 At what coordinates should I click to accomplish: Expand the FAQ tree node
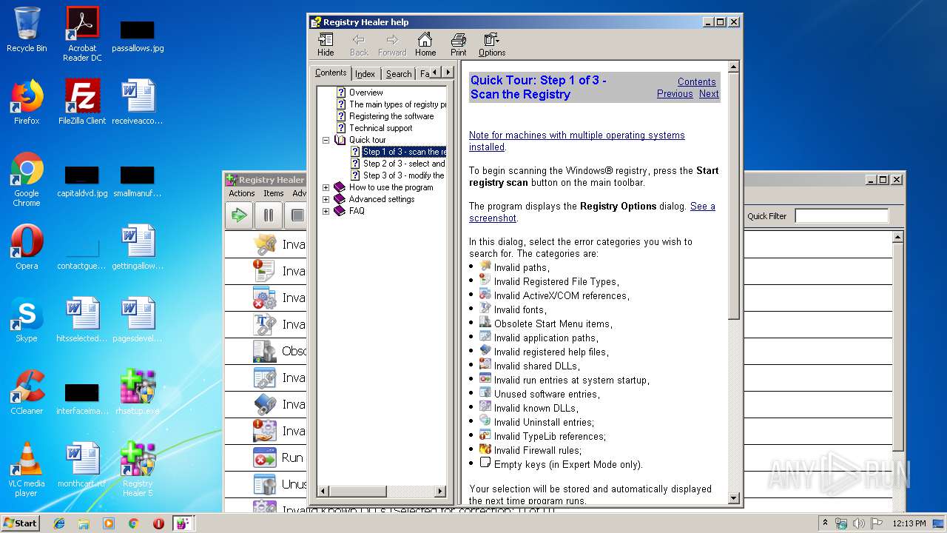click(x=326, y=211)
